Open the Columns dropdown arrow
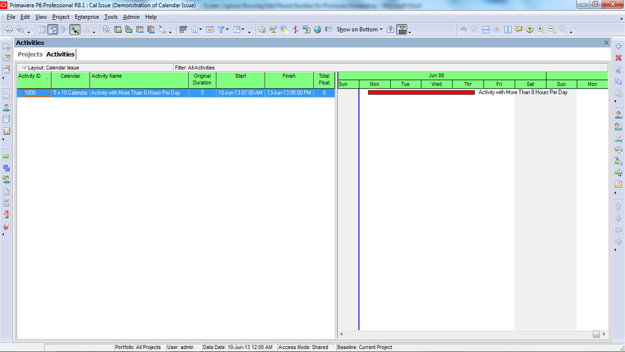Screen dimensions: 625x352 point(200,29)
